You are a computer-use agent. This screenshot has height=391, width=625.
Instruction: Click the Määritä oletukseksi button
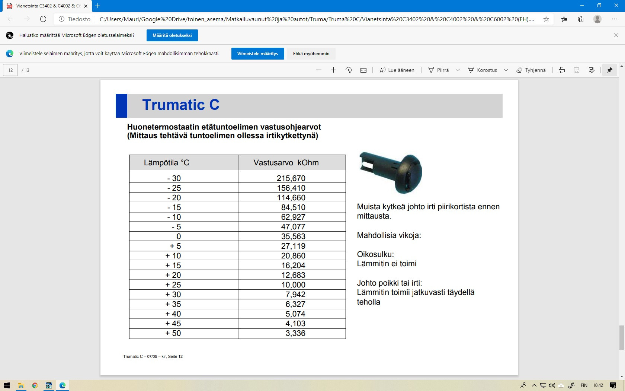click(172, 35)
